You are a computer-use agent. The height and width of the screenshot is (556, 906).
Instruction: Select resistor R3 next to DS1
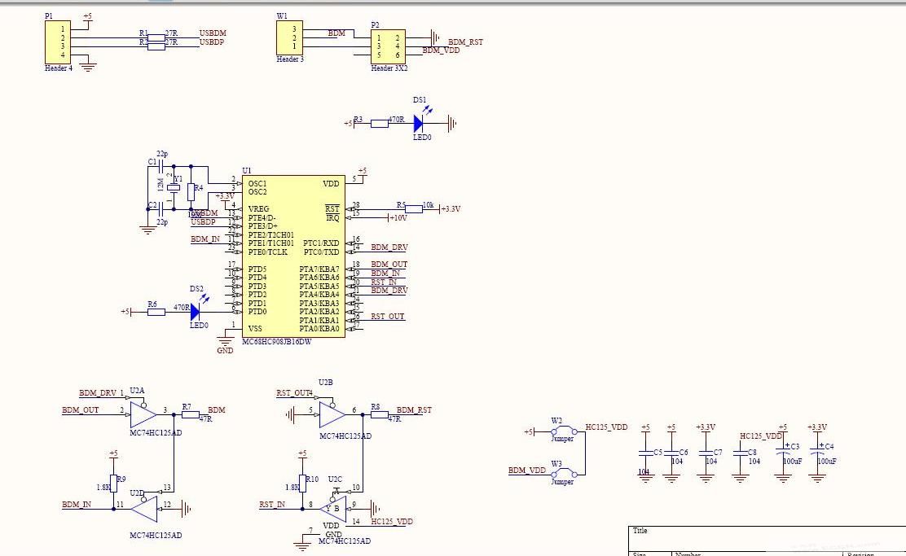pyautogui.click(x=380, y=124)
